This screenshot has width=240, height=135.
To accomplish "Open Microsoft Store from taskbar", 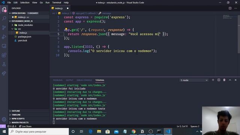I will pyautogui.click(x=108, y=132).
